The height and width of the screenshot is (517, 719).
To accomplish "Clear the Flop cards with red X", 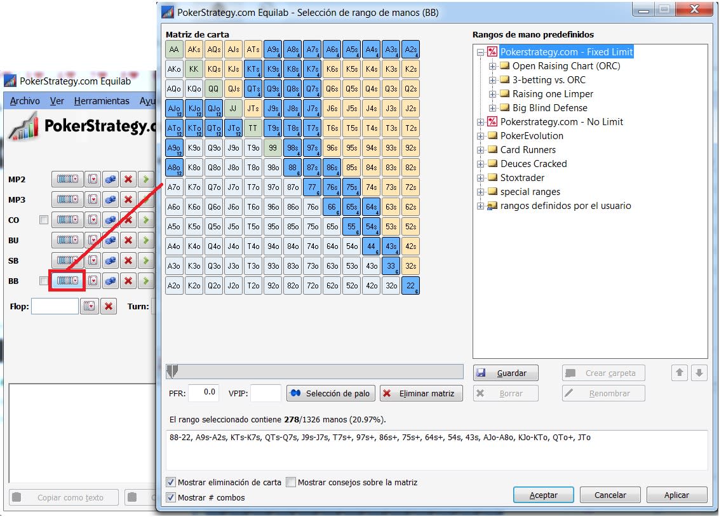I will pos(109,306).
